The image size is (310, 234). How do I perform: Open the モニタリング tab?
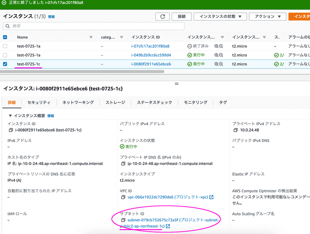[x=196, y=102]
